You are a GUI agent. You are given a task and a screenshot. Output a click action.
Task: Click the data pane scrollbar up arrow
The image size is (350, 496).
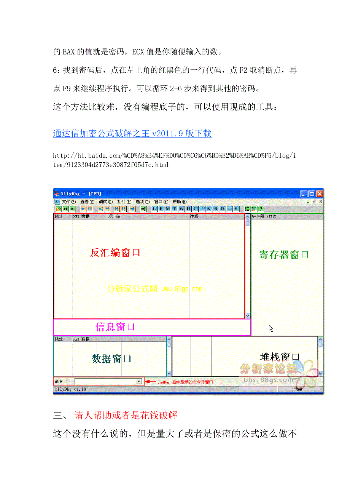coord(169,339)
